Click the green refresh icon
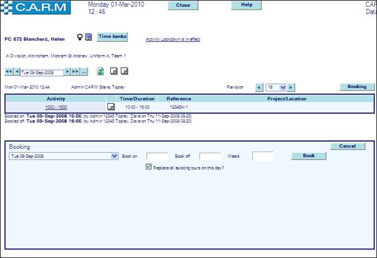The height and width of the screenshot is (258, 377). tap(100, 72)
